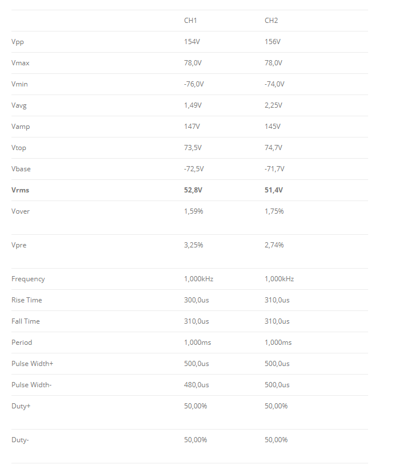Select the CH1 column header
Viewport: 407px width, 476px height.
pyautogui.click(x=190, y=21)
